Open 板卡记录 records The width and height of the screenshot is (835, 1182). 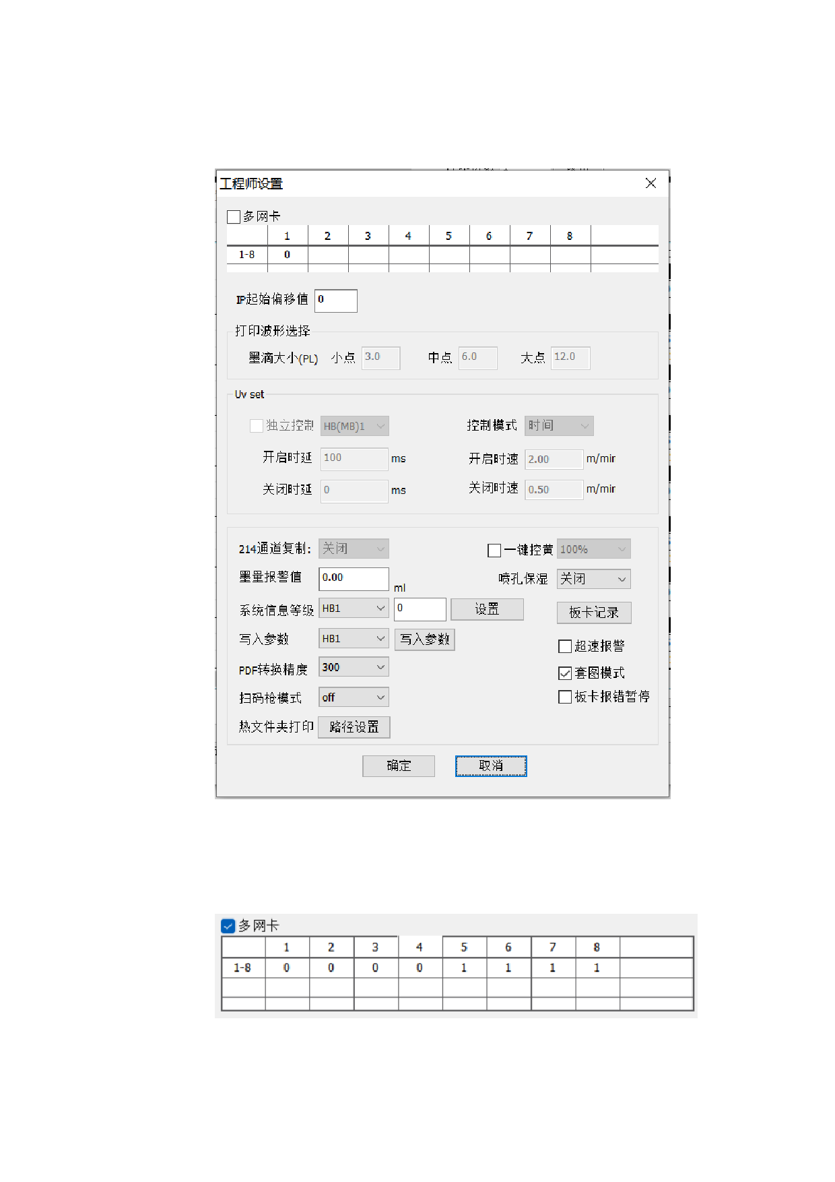click(x=593, y=613)
